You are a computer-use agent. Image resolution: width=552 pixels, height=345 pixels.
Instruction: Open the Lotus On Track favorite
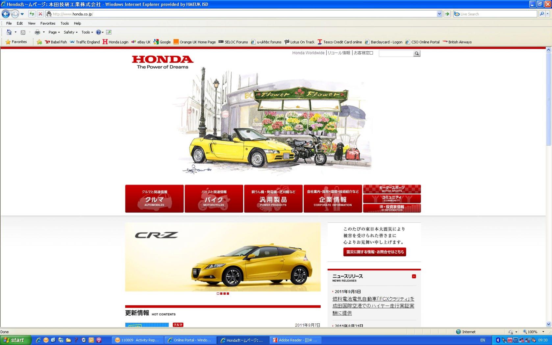pos(299,42)
